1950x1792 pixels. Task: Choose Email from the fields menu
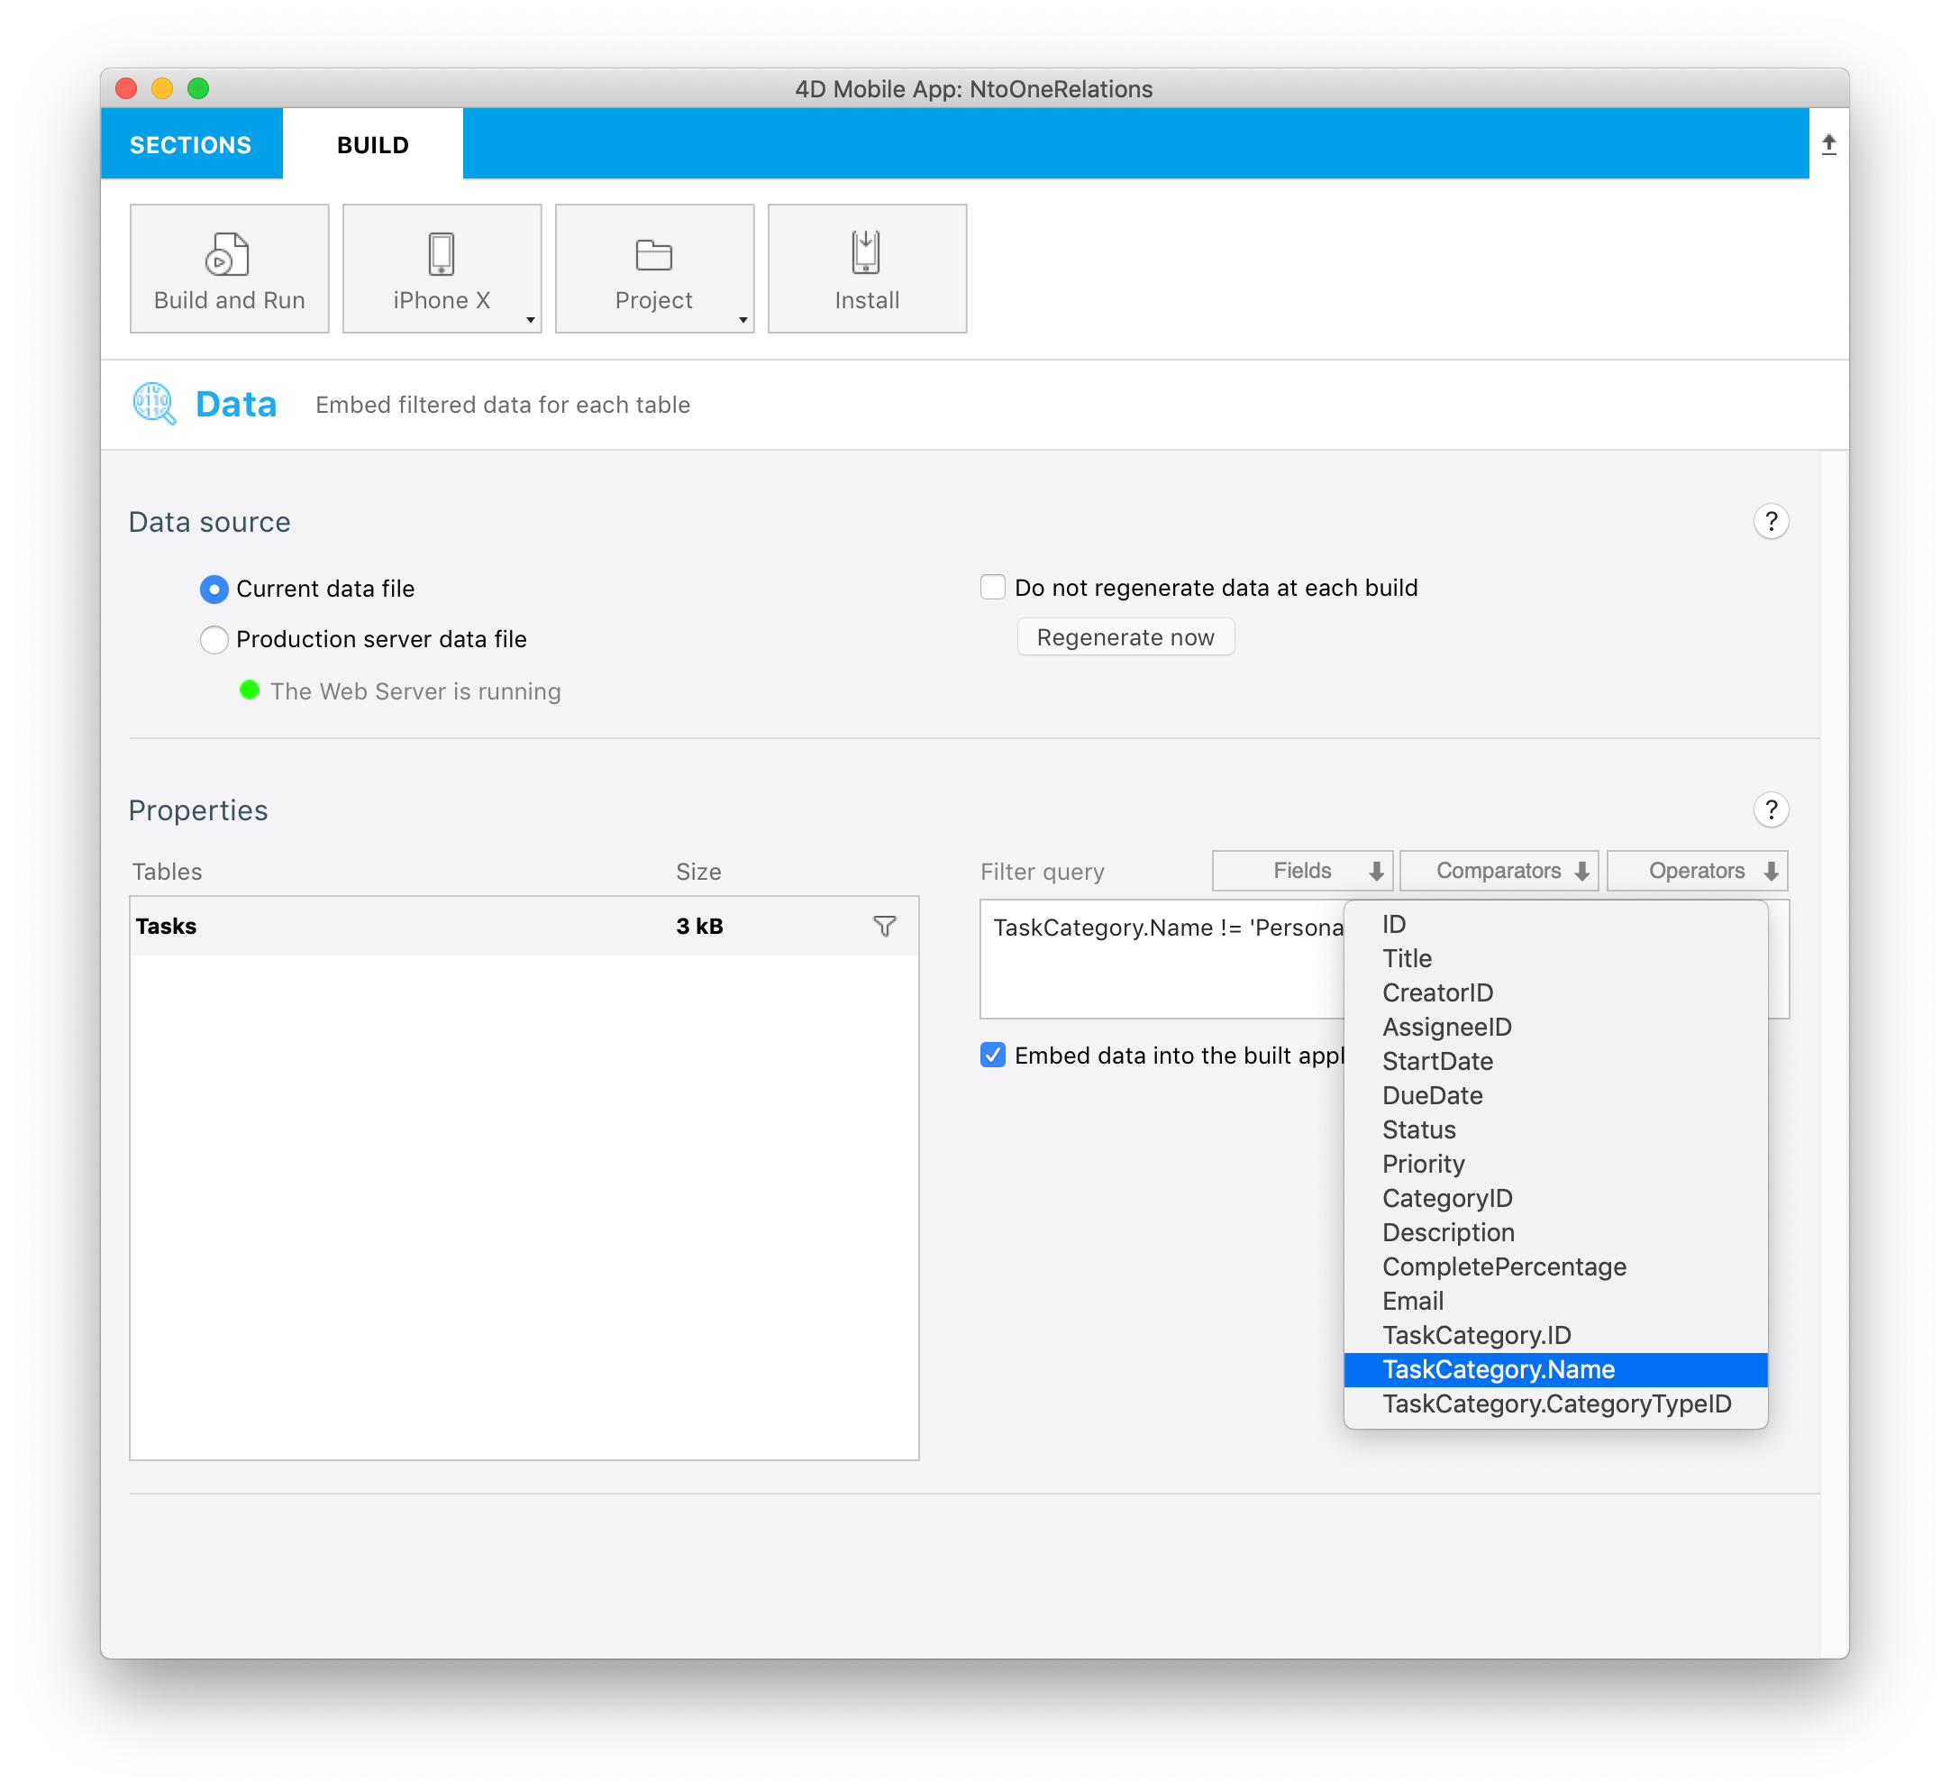[x=1555, y=1302]
